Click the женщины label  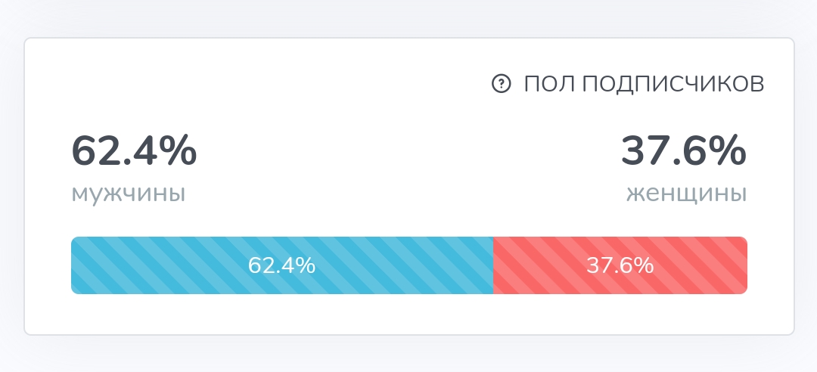[x=687, y=194]
